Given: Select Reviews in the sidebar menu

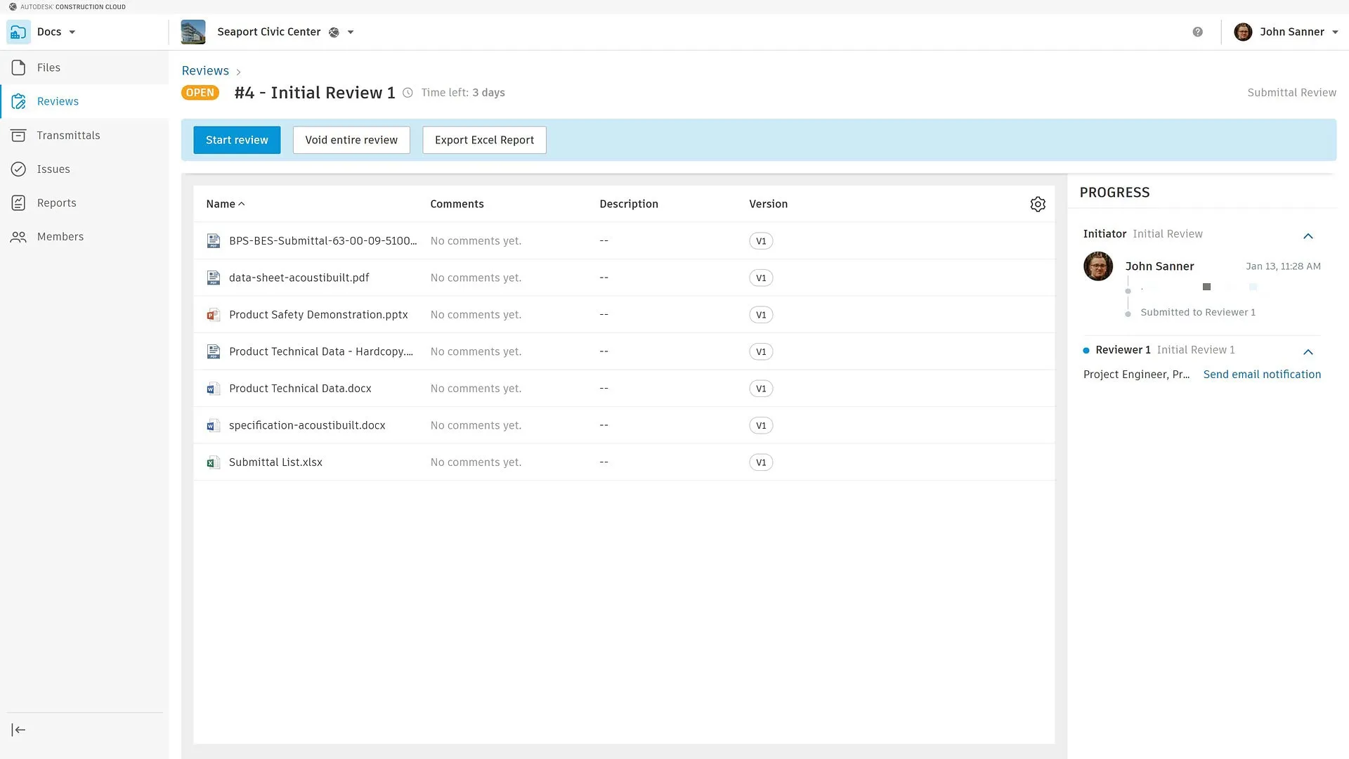Looking at the screenshot, I should click(x=58, y=101).
